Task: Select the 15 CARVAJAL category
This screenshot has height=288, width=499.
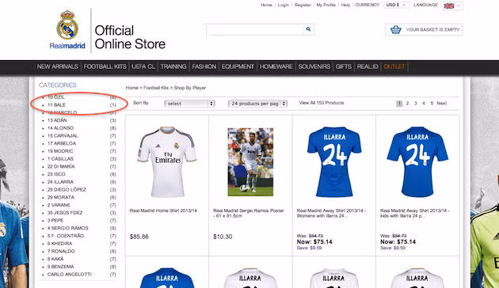Action: click(x=63, y=136)
